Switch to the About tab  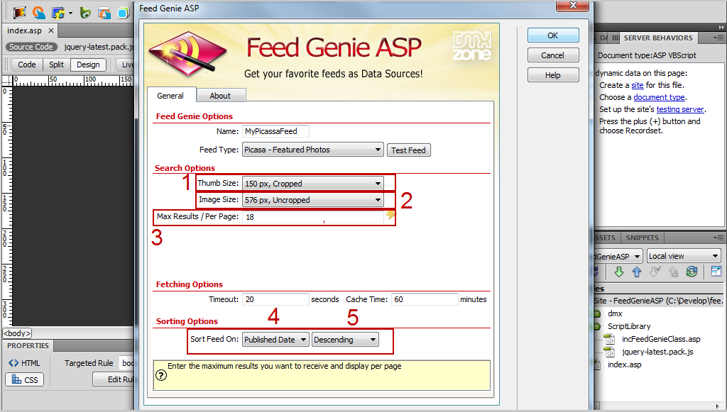(x=220, y=95)
